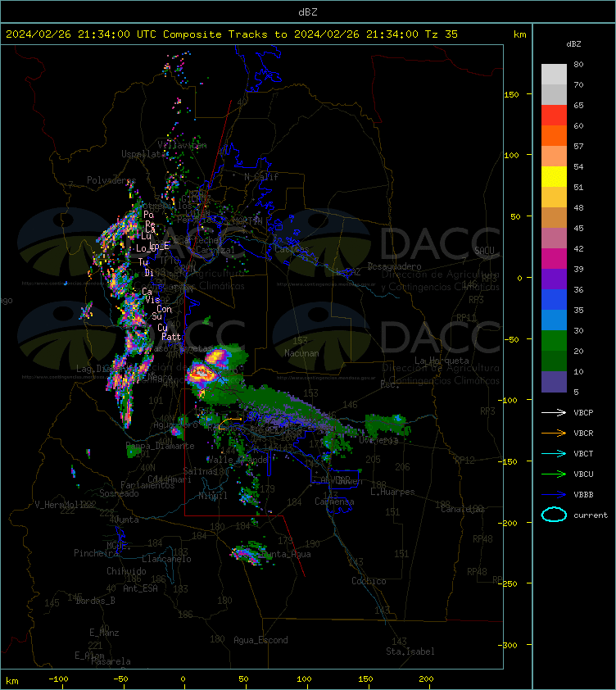Select the light gray 80–70 dBZ swatch
This screenshot has width=616, height=690.
pos(554,75)
